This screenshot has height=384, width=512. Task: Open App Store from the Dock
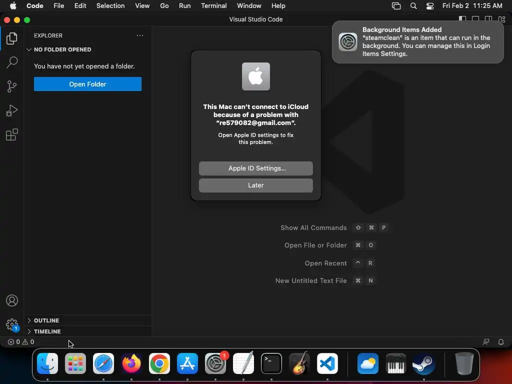tap(187, 363)
